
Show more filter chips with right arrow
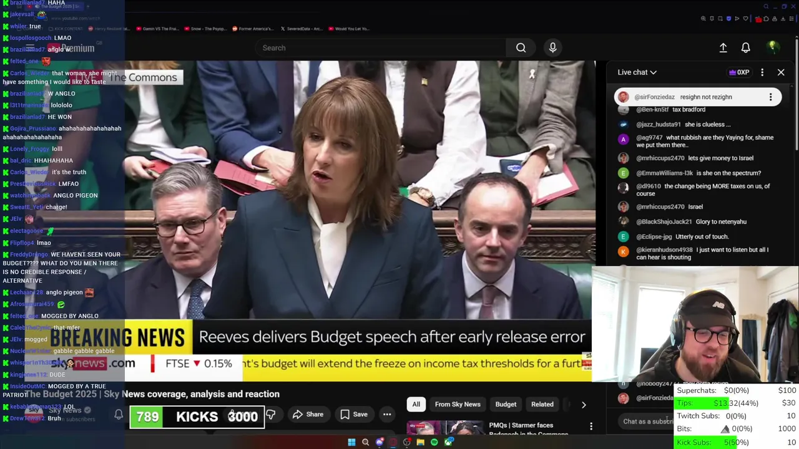(x=584, y=405)
